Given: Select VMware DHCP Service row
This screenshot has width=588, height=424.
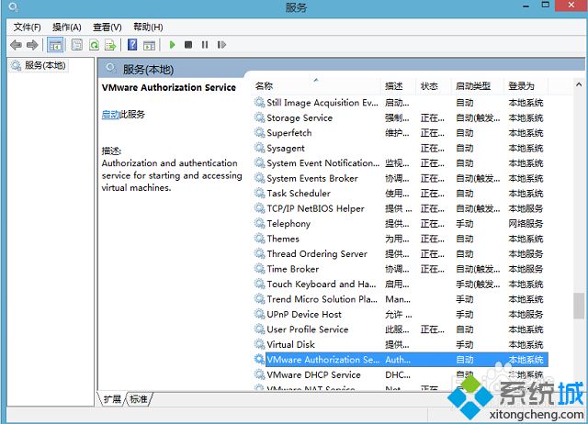Looking at the screenshot, I should (401, 374).
